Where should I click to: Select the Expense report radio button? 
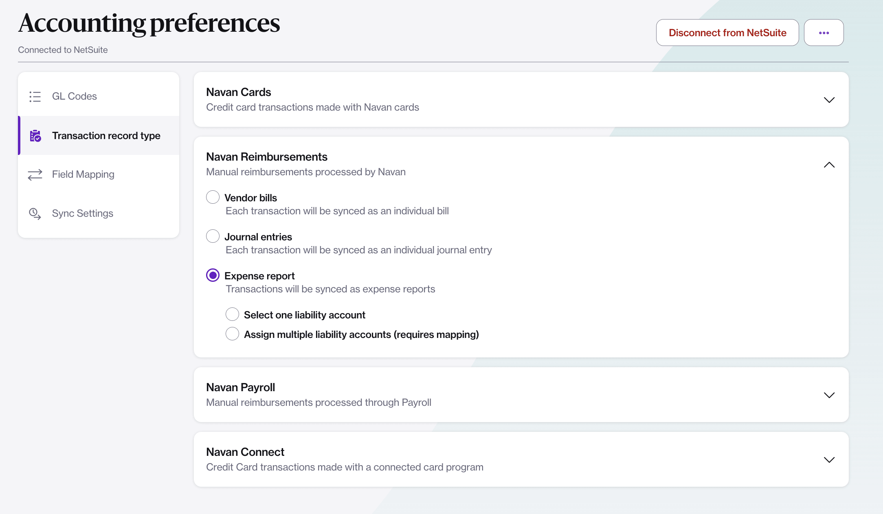click(x=213, y=275)
